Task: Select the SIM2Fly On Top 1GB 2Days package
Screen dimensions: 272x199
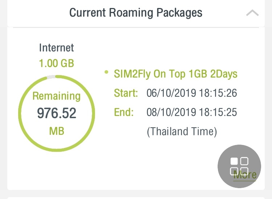Action: tap(176, 74)
